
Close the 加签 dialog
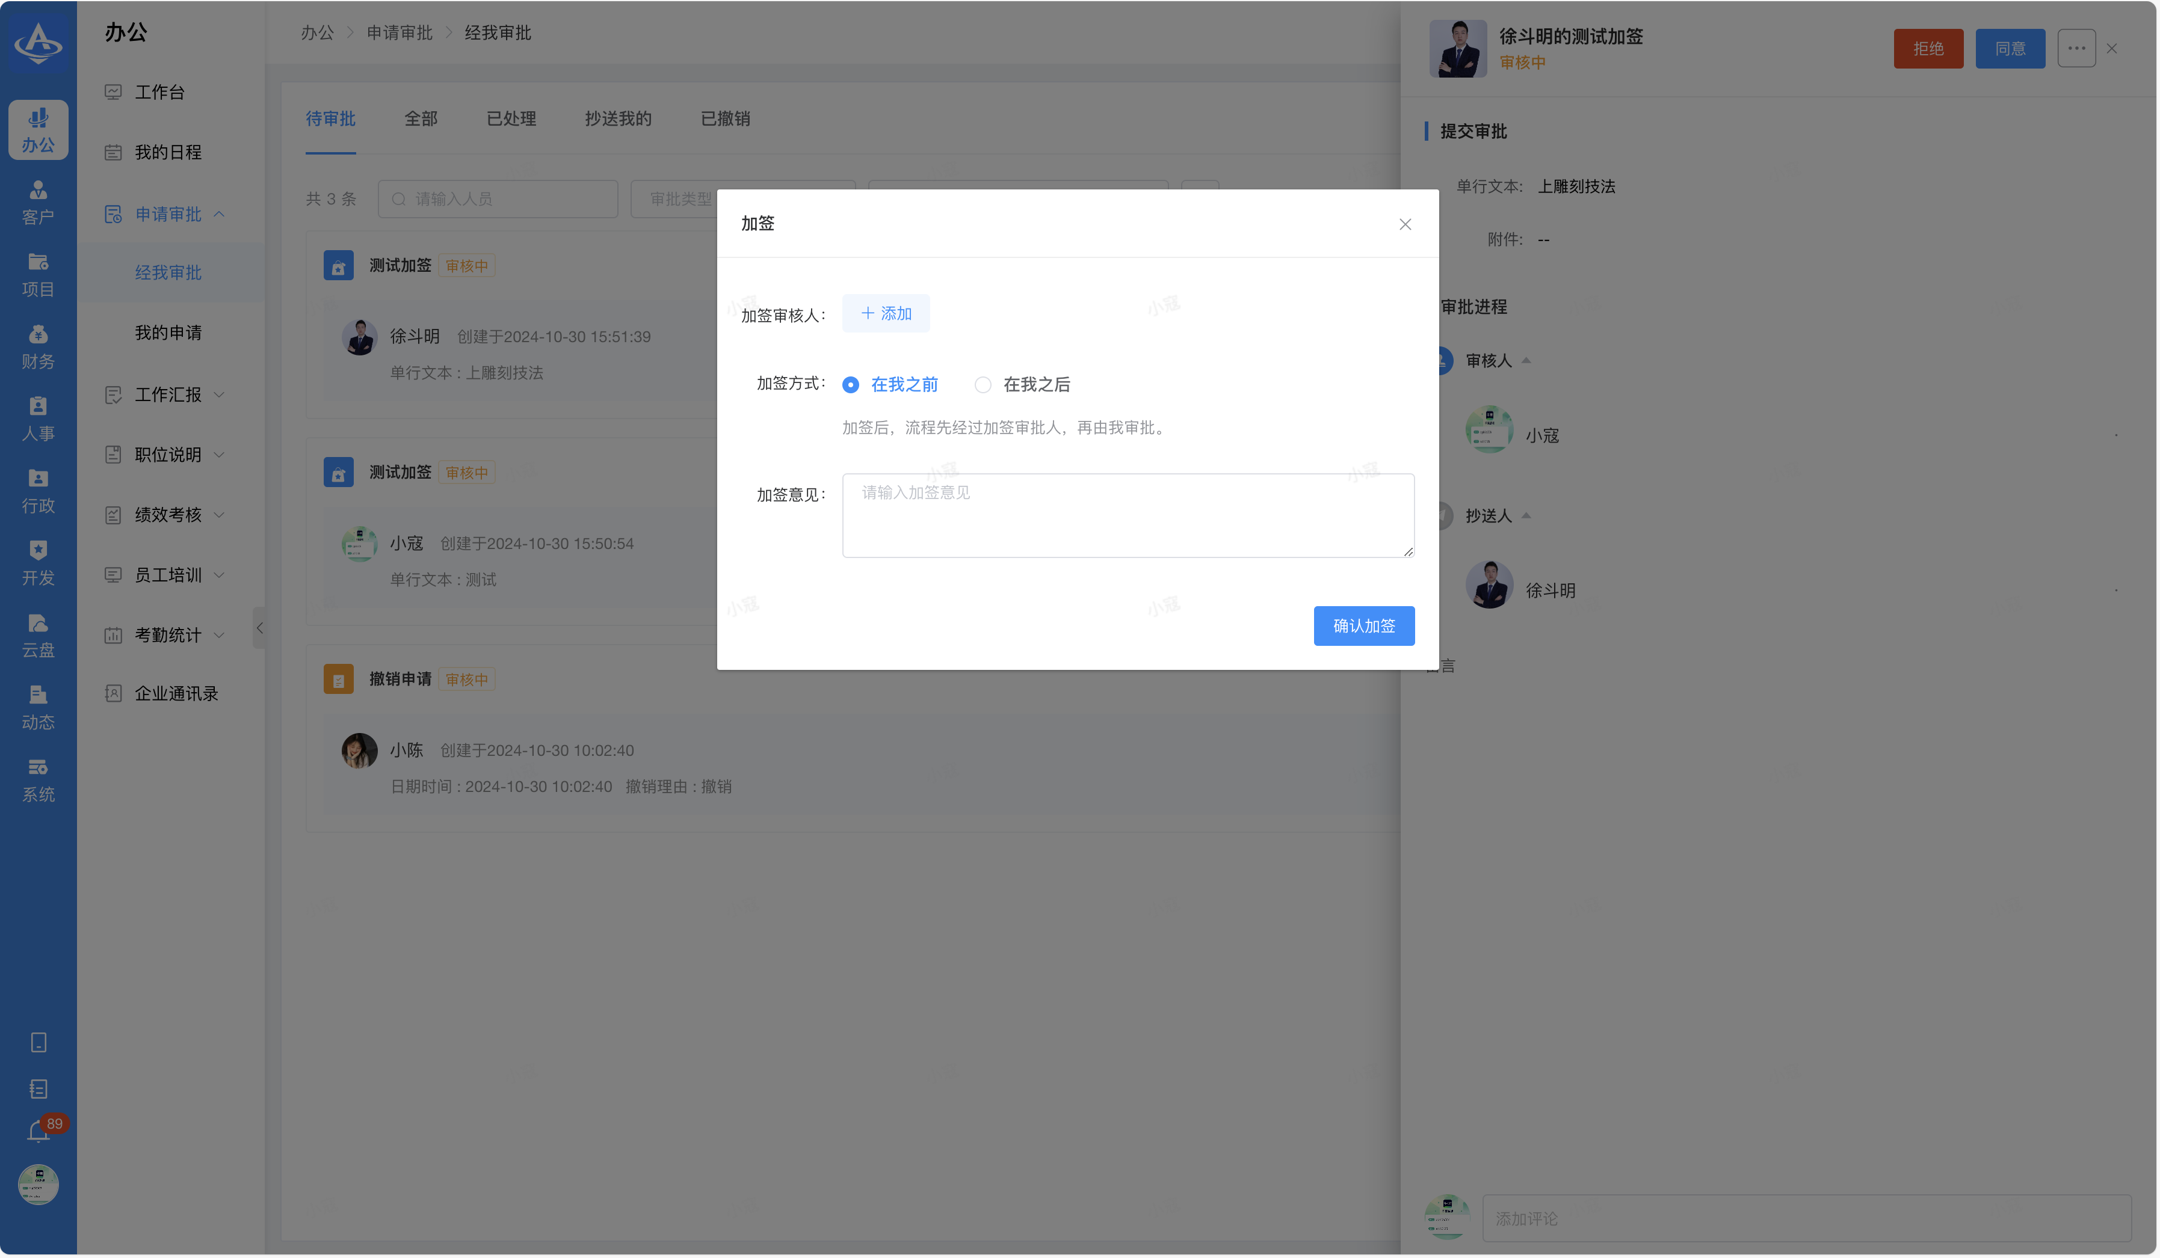(1404, 224)
